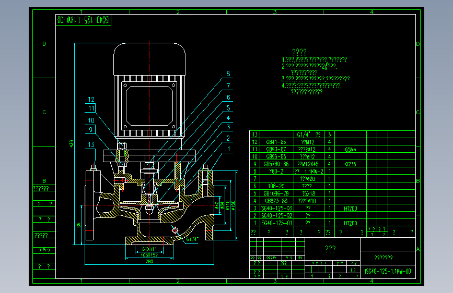Select the GB923-88 cell in parts list

(276, 201)
